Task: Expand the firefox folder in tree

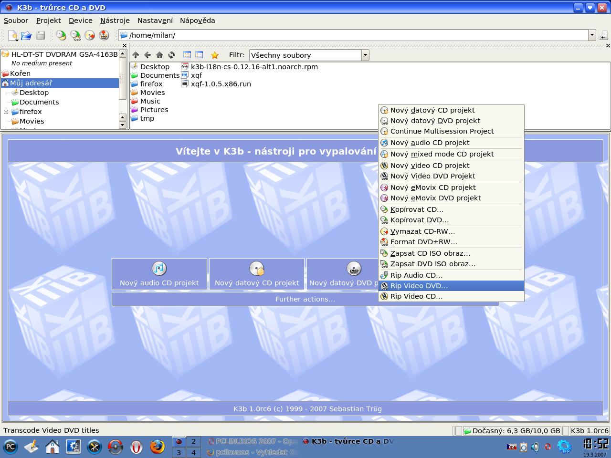Action: tap(6, 112)
